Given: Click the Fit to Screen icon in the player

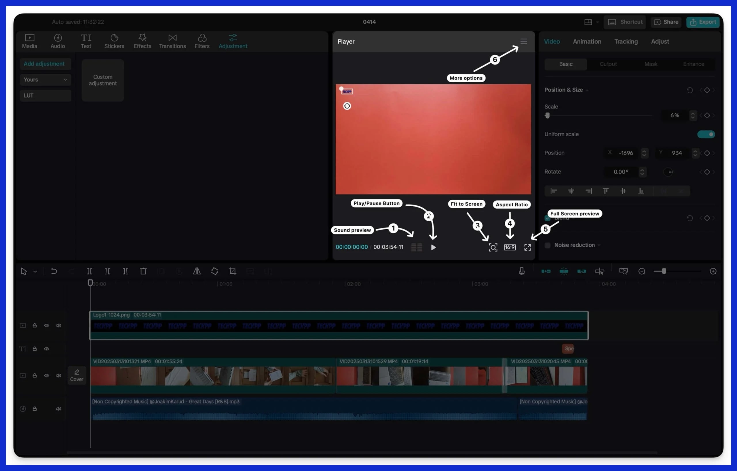Looking at the screenshot, I should click(x=493, y=247).
